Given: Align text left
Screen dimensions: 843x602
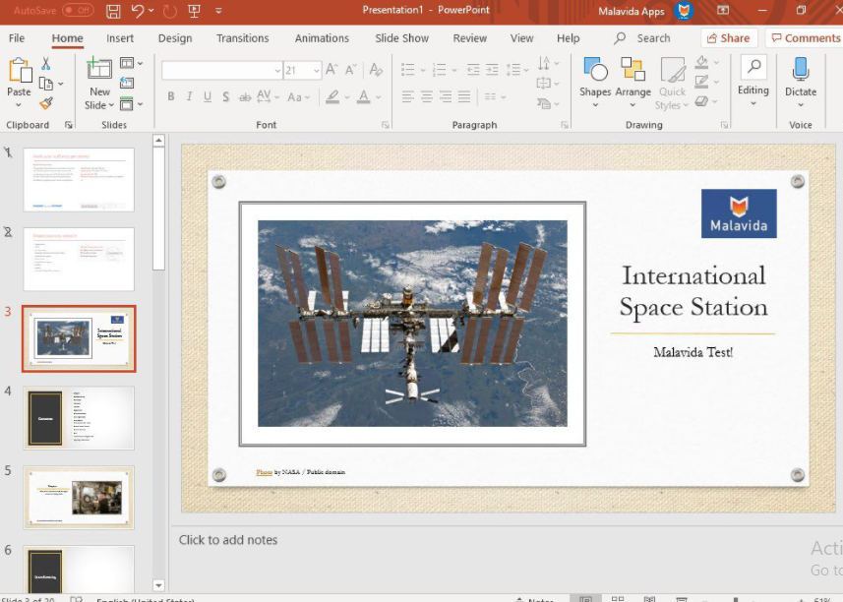Looking at the screenshot, I should point(408,96).
